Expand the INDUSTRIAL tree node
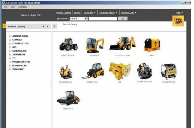Image resolution: width=194 pixels, height=128 pixels. point(10,55)
